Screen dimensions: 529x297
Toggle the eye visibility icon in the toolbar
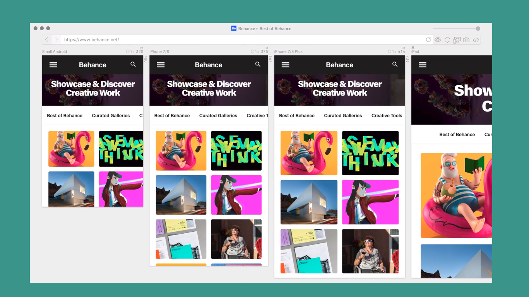[x=438, y=40]
